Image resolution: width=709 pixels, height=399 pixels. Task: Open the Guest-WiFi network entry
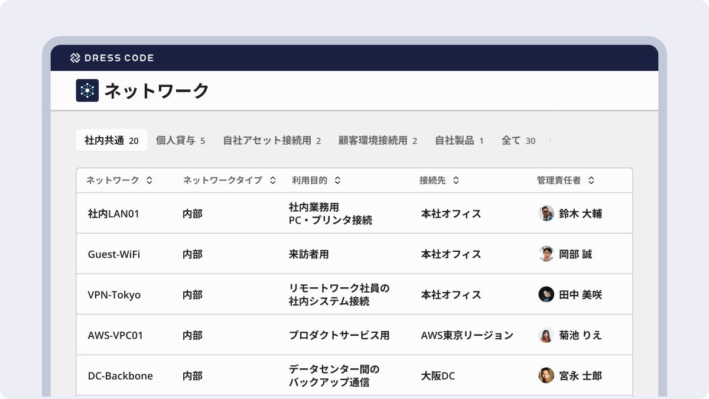pos(114,254)
